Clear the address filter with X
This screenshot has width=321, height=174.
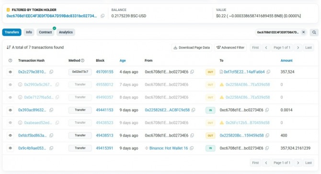click(x=304, y=32)
